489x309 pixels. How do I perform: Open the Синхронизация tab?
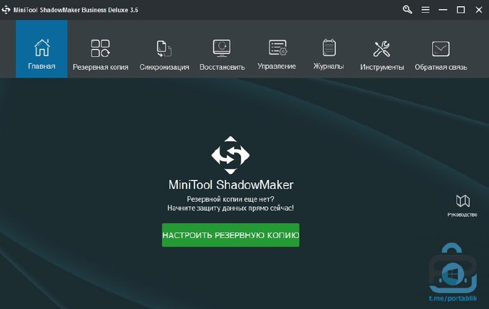coord(164,54)
